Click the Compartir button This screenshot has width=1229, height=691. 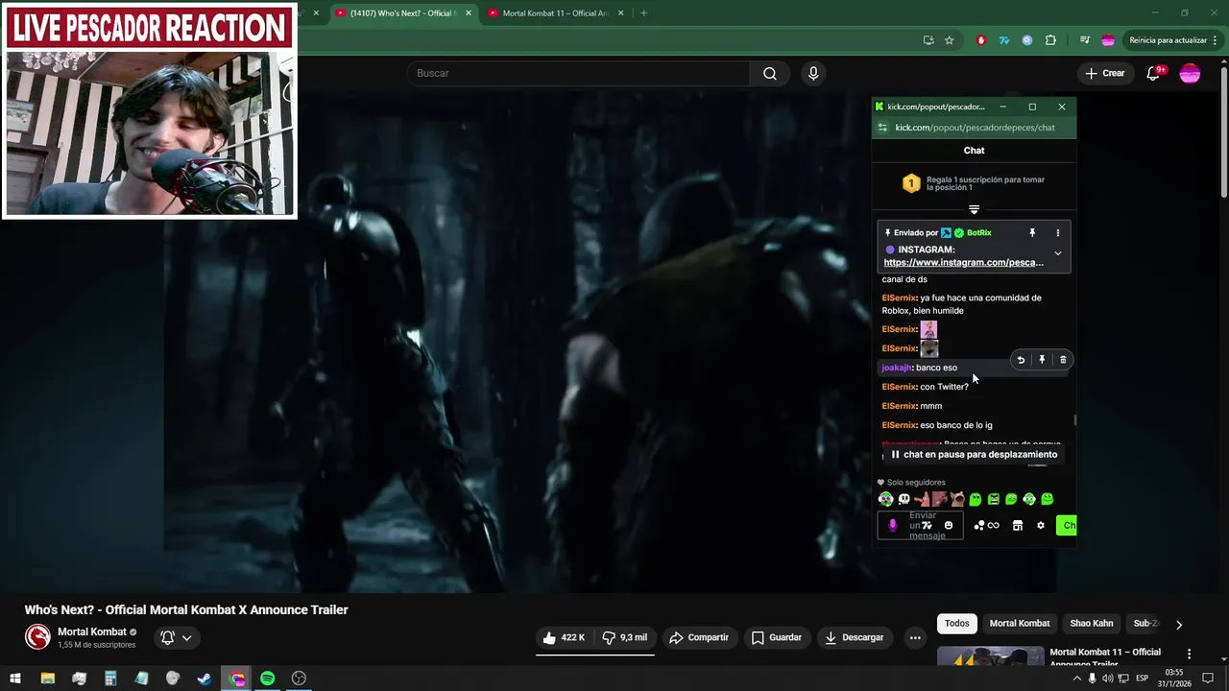699,637
